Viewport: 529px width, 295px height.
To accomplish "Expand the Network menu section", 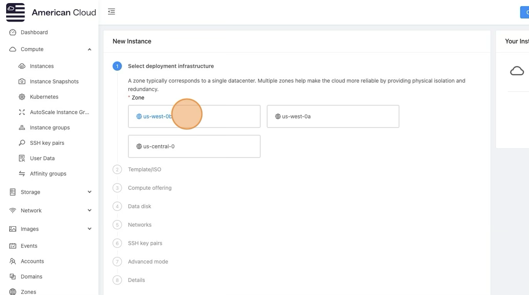I will click(89, 210).
